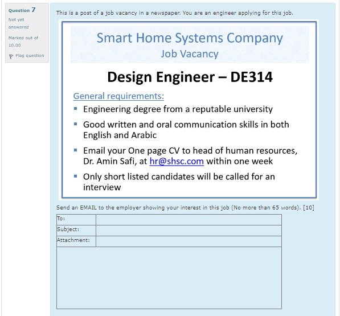Open the hr@shsc.com email link
The image size is (340, 316).
pyautogui.click(x=177, y=161)
